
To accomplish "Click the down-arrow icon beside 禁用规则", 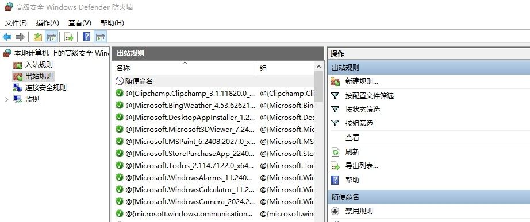I will click(335, 211).
